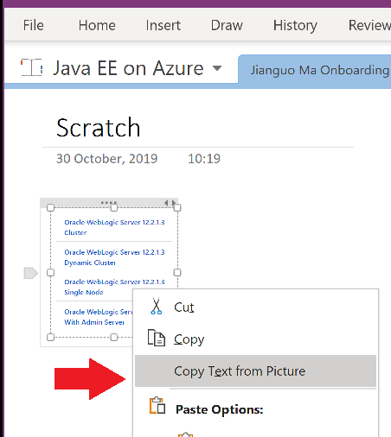
Task: Click the 10:19 page time
Action: (204, 159)
